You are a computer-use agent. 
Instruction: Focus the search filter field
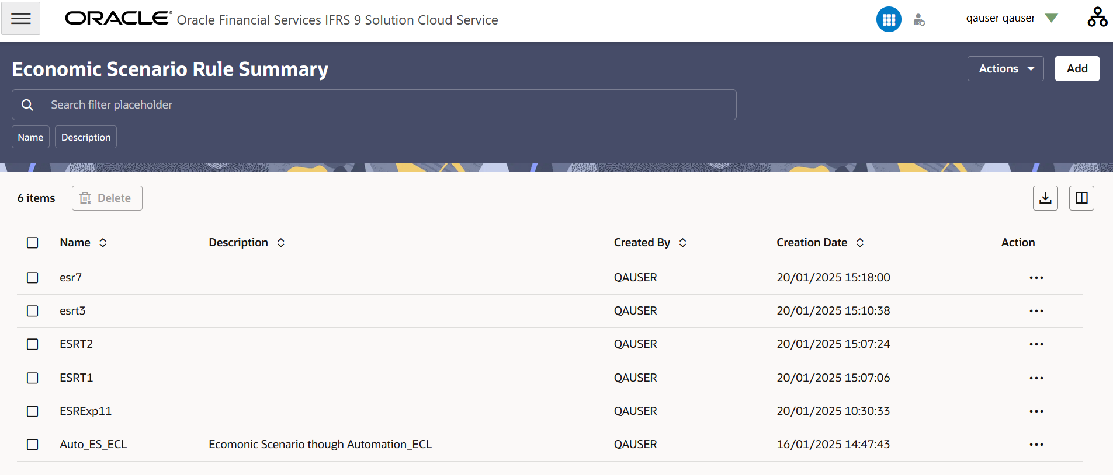[374, 104]
